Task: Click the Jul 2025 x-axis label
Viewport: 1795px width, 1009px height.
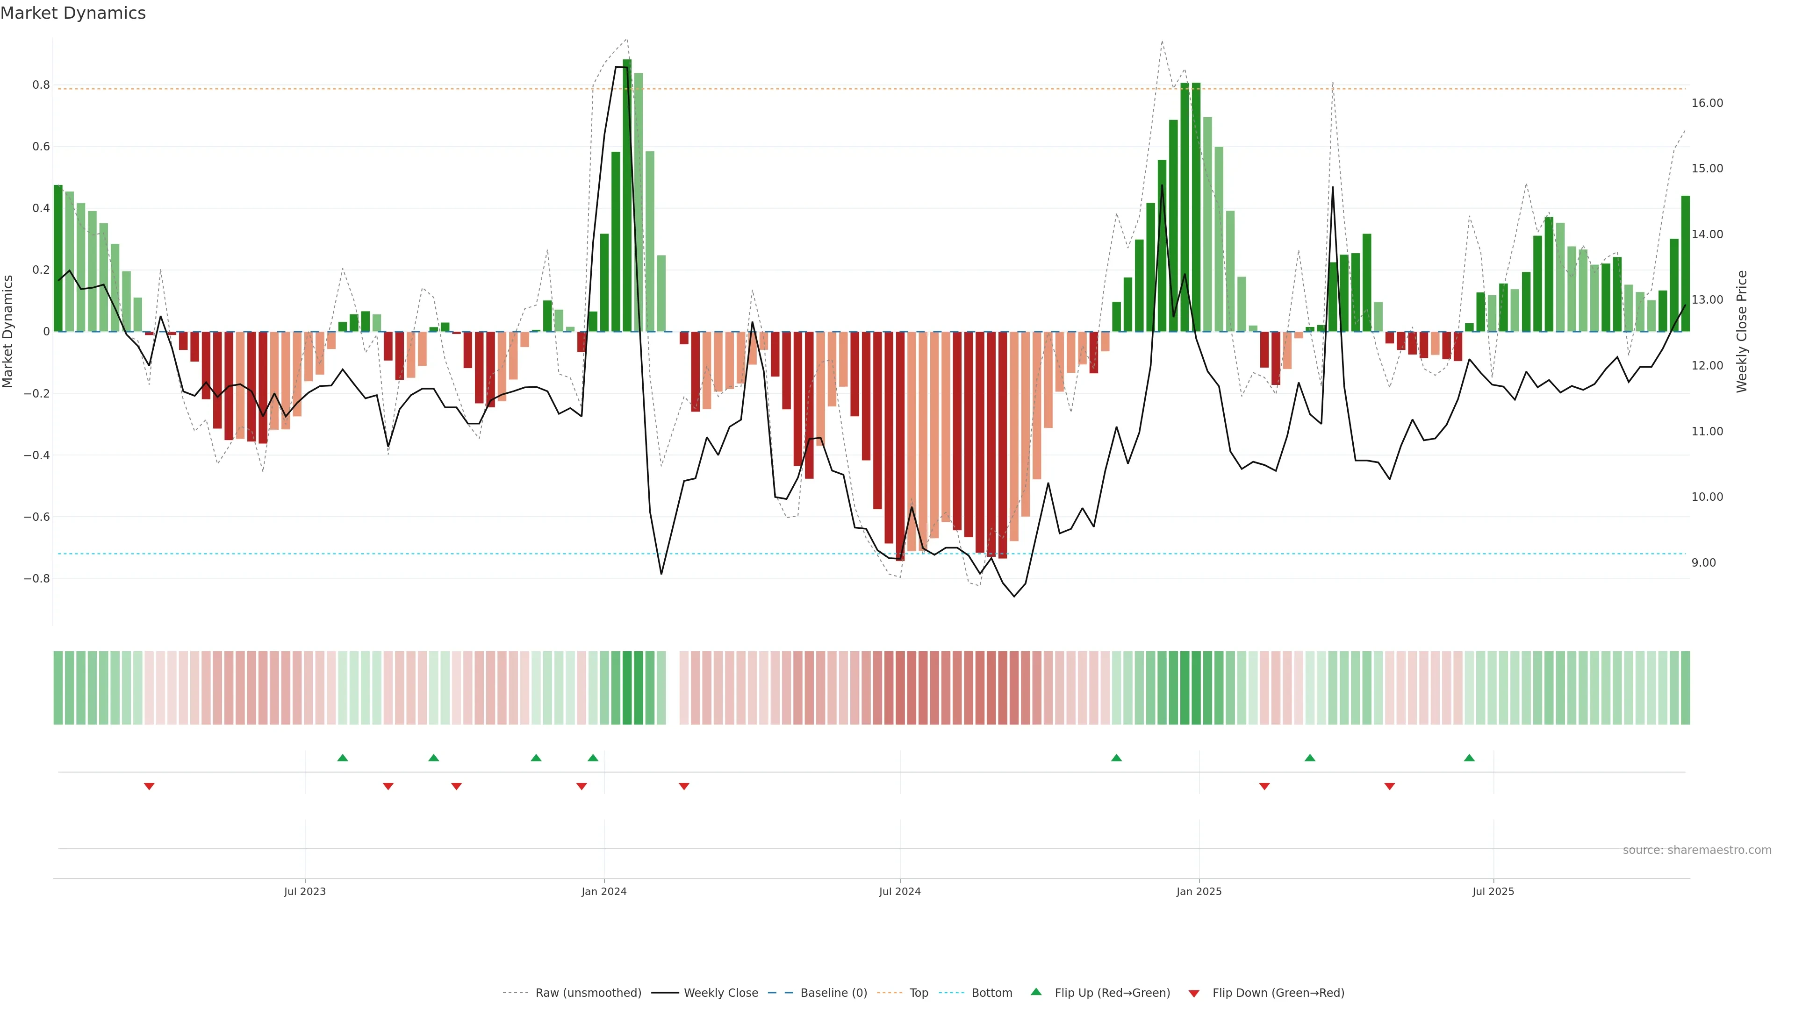Action: pyautogui.click(x=1493, y=891)
